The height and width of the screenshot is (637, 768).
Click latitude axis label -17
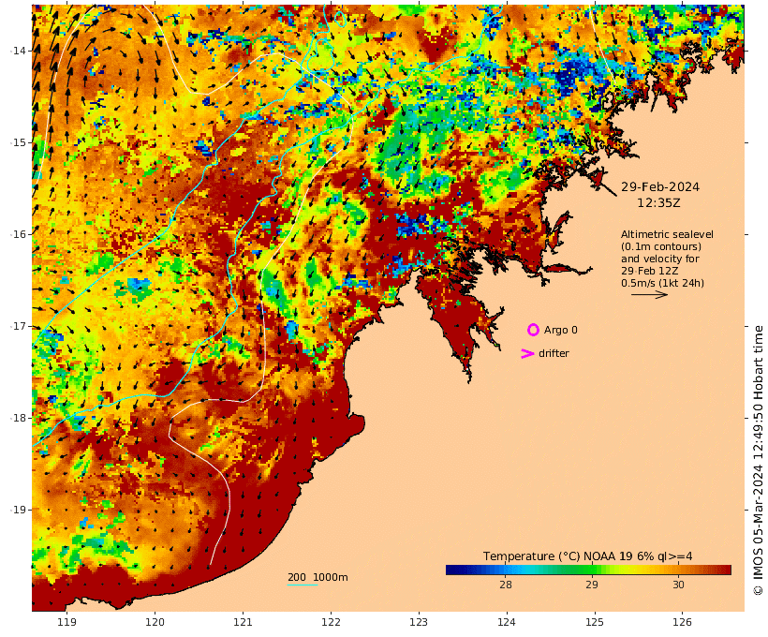[19, 326]
